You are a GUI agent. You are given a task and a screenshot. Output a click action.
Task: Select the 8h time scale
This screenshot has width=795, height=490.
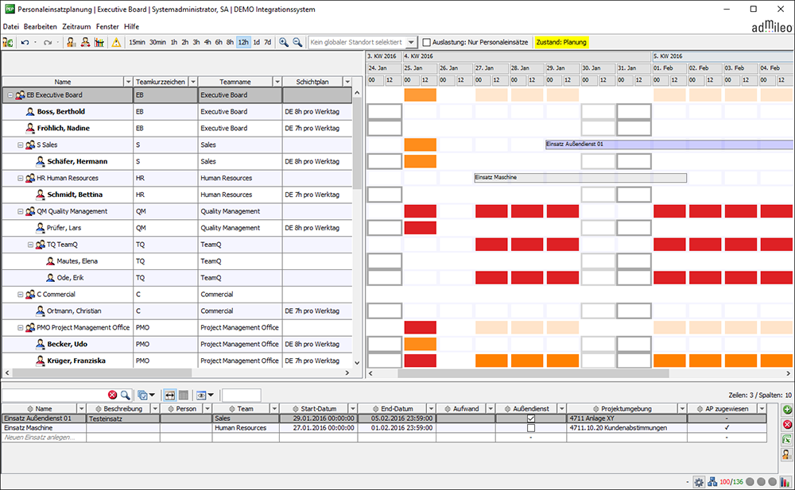click(x=230, y=43)
